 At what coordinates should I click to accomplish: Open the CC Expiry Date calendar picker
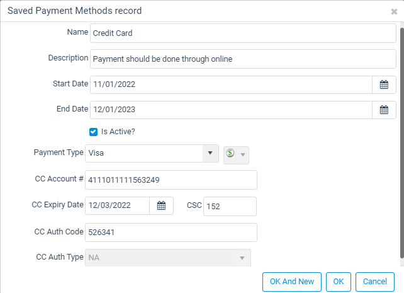pos(161,206)
